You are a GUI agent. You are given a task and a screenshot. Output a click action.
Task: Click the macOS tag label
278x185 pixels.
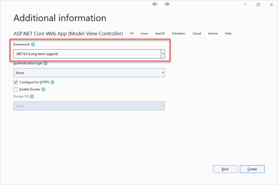[x=160, y=33]
